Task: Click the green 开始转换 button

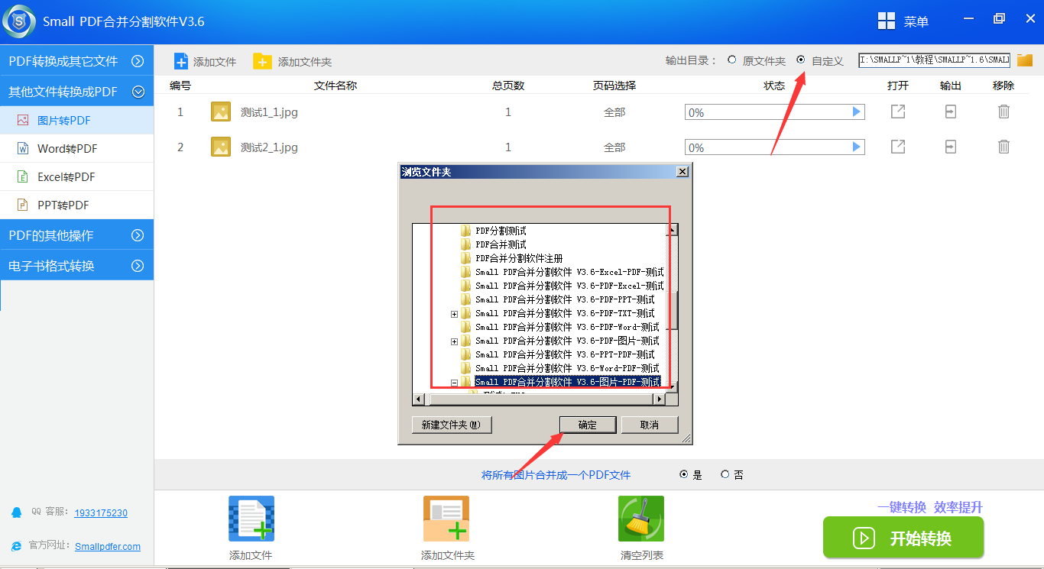Action: [x=903, y=538]
